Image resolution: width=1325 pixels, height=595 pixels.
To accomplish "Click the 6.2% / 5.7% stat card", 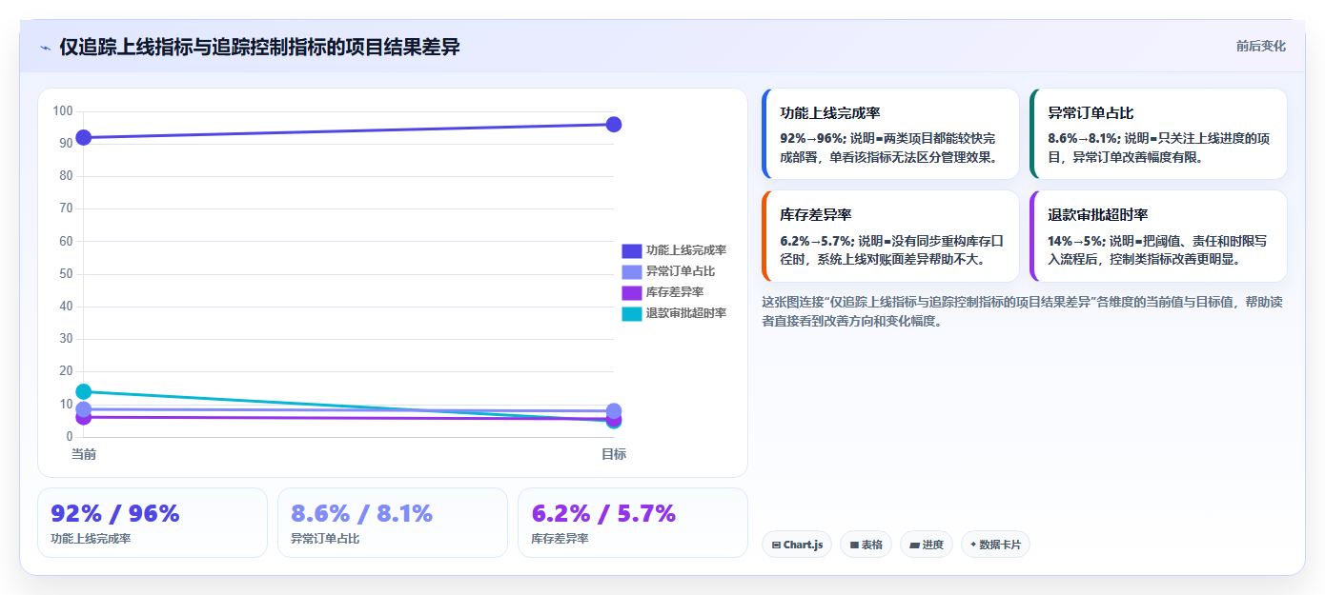I will coord(633,523).
